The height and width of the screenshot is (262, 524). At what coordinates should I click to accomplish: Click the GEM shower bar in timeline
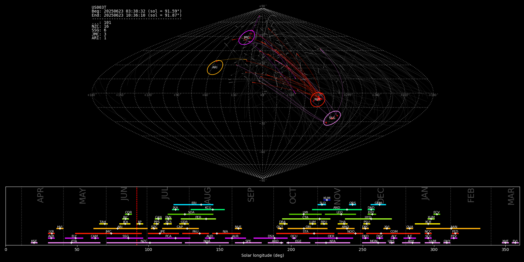378,205
